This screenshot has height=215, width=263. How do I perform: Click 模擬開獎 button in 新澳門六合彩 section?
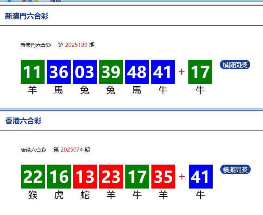point(235,65)
